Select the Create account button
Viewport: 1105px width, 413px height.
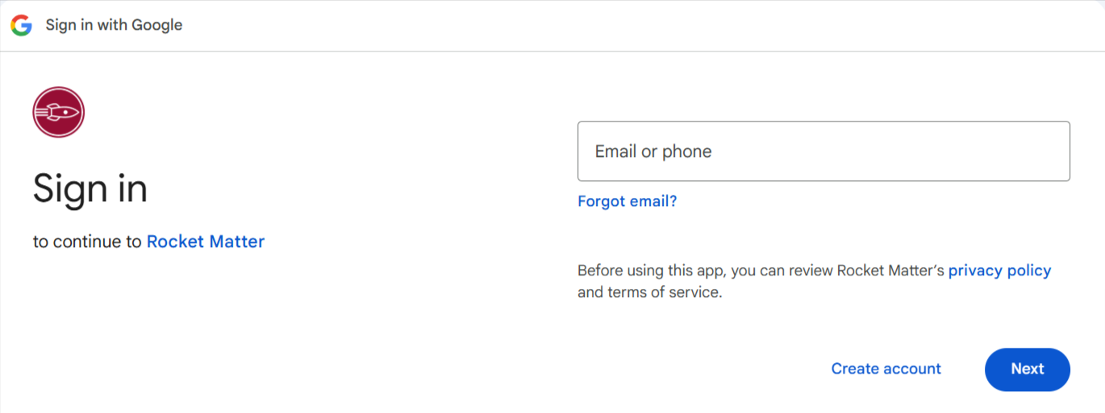point(886,369)
